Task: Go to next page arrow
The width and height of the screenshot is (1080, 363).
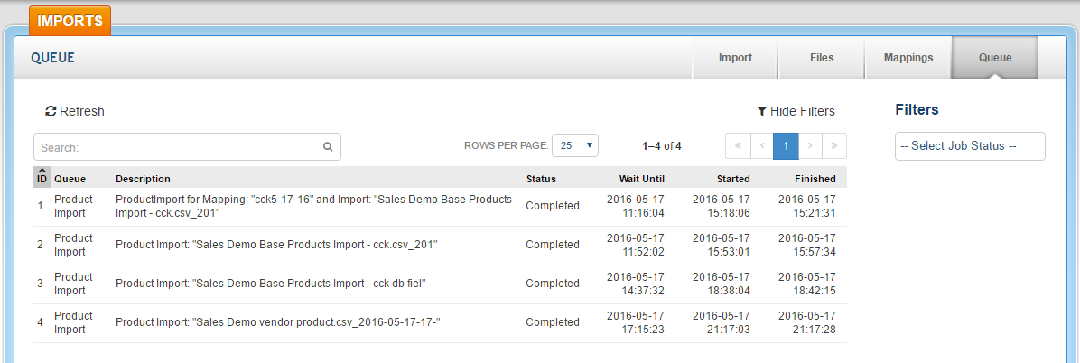Action: point(810,146)
